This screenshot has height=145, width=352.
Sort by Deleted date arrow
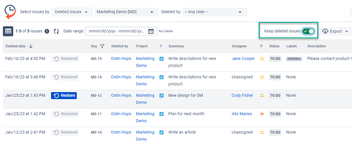tap(31, 46)
